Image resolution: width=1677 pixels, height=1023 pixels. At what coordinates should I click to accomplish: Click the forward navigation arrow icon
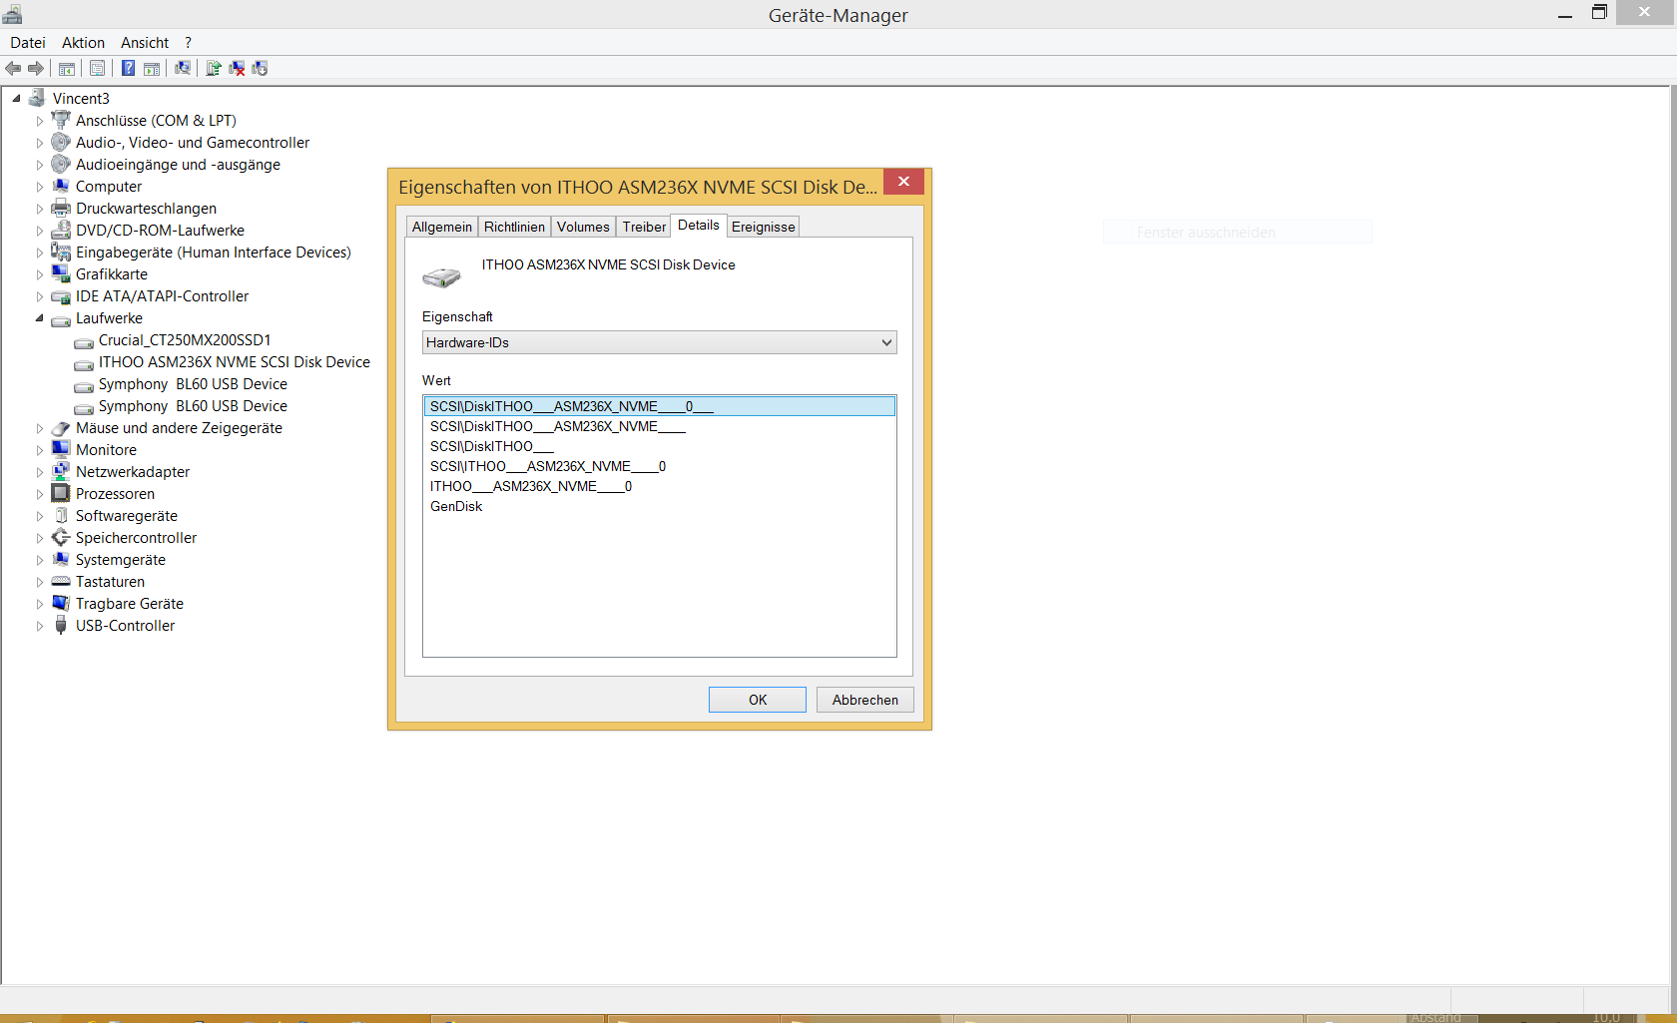tap(37, 68)
